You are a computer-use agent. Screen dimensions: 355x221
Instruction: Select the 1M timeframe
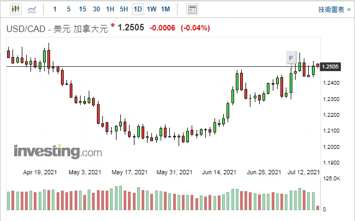click(166, 9)
